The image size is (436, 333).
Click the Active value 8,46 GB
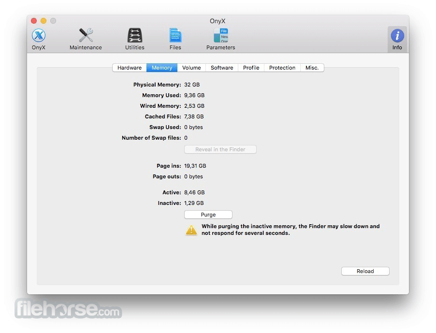point(194,192)
